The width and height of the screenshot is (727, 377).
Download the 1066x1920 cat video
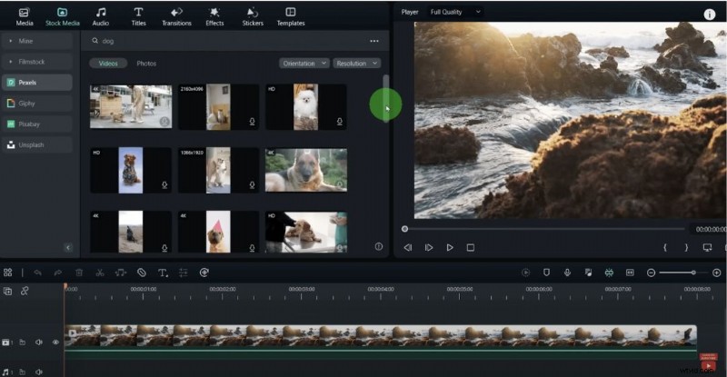252,185
